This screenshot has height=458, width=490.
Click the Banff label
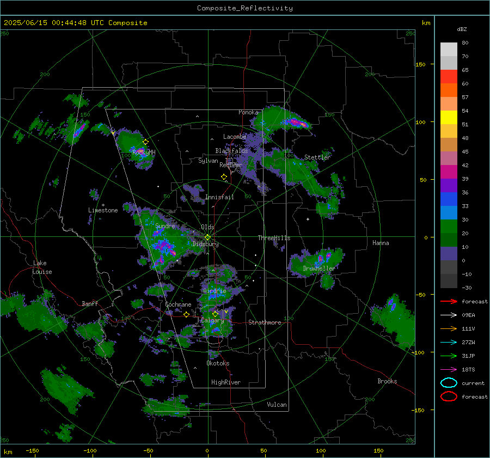pos(90,303)
